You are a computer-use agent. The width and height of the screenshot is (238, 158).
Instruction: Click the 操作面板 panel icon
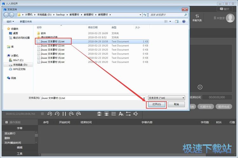[x=7, y=122]
